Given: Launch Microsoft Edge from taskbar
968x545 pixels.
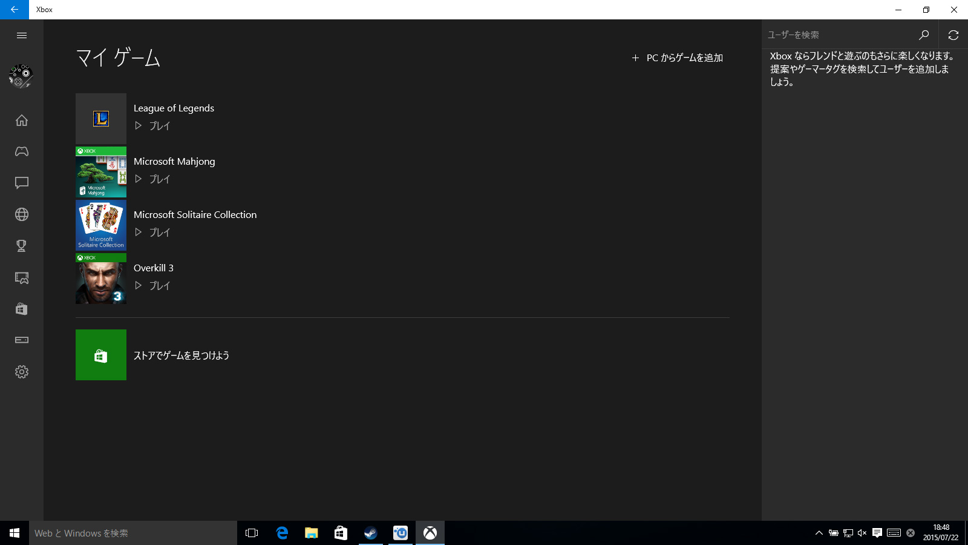Looking at the screenshot, I should click(282, 533).
